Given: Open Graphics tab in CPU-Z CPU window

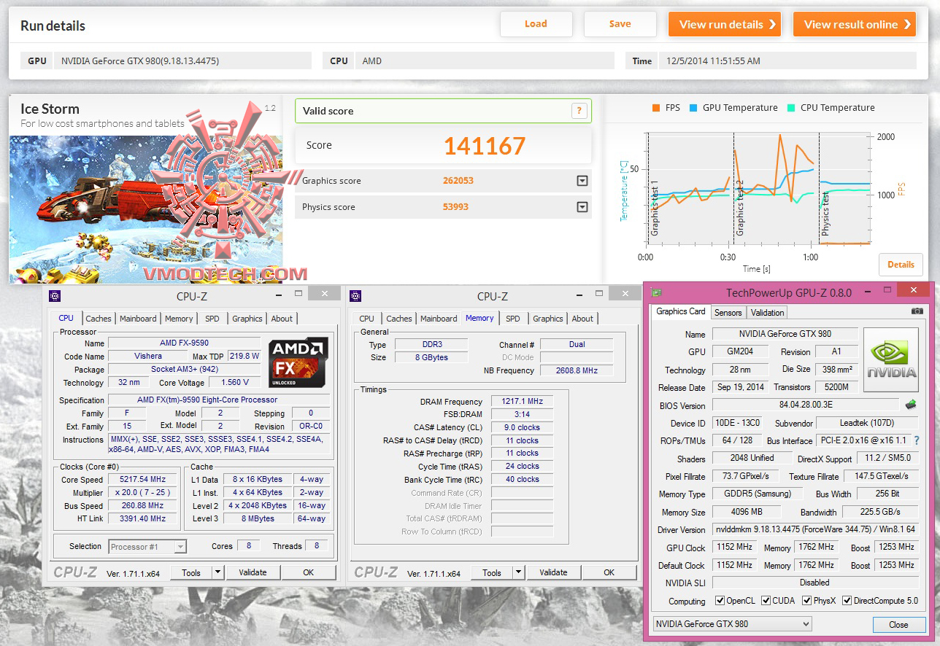Looking at the screenshot, I should click(247, 319).
